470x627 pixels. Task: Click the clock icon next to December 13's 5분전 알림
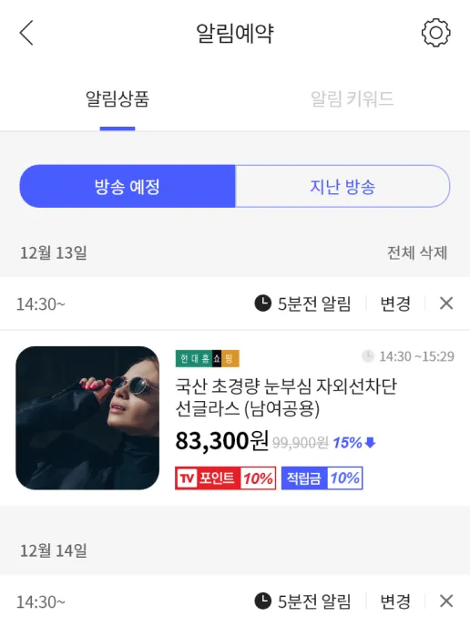pos(263,303)
